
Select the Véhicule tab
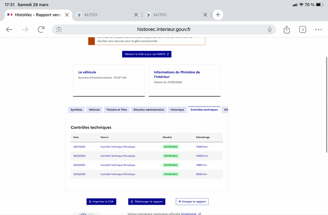pos(94,110)
